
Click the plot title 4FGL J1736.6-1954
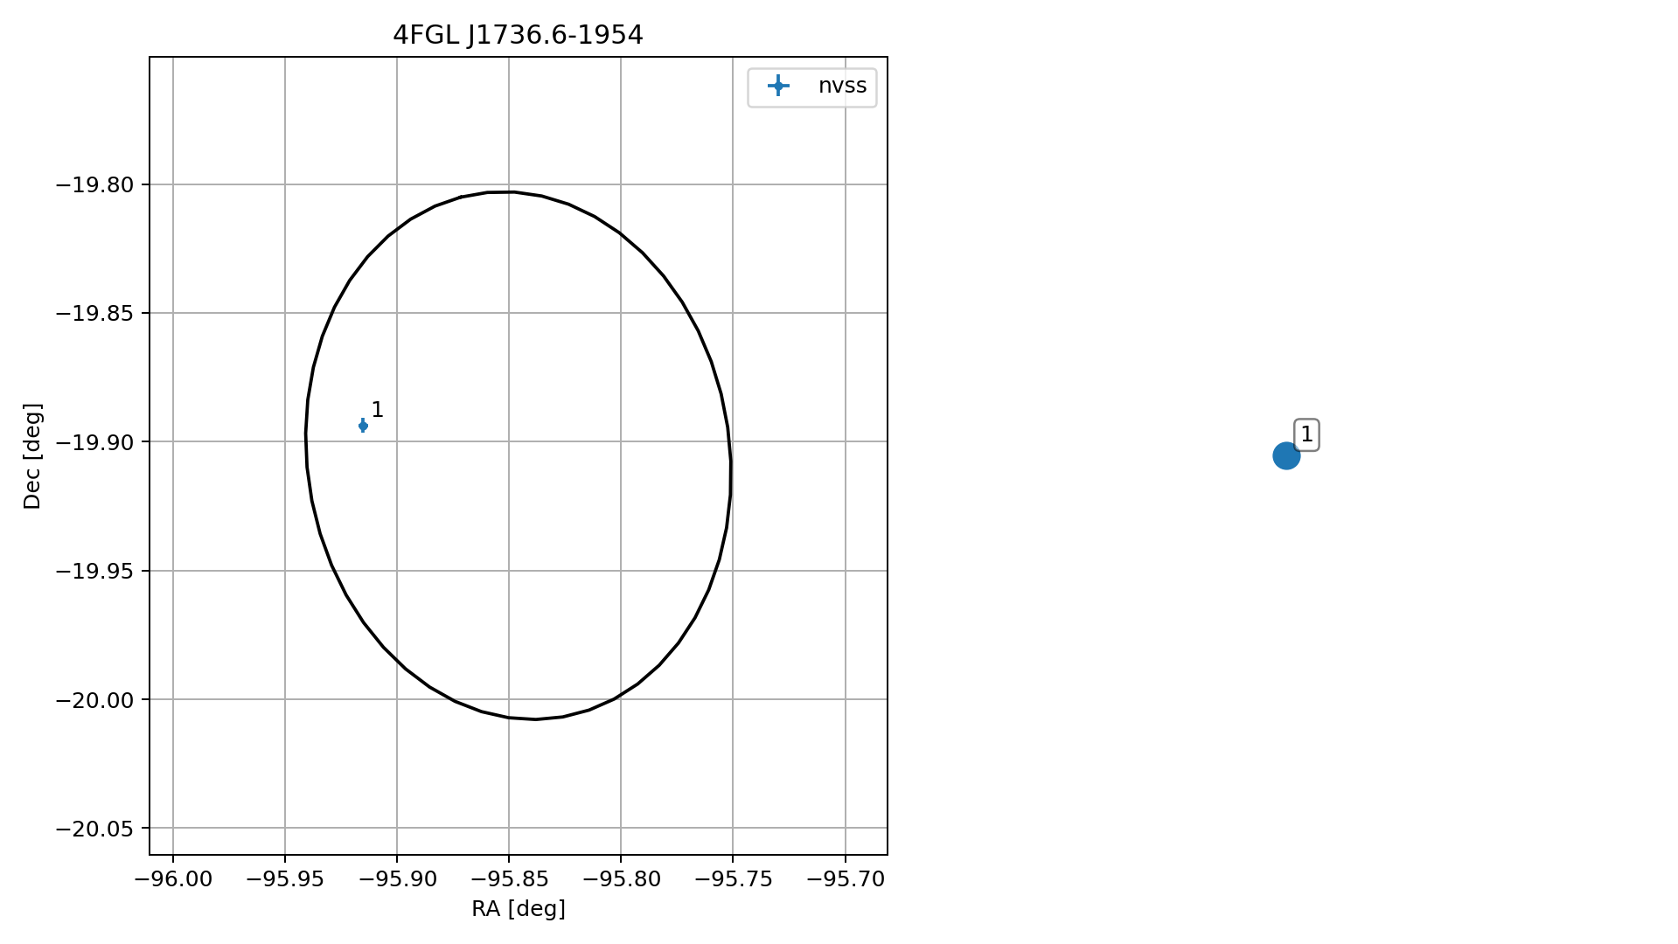click(x=518, y=35)
